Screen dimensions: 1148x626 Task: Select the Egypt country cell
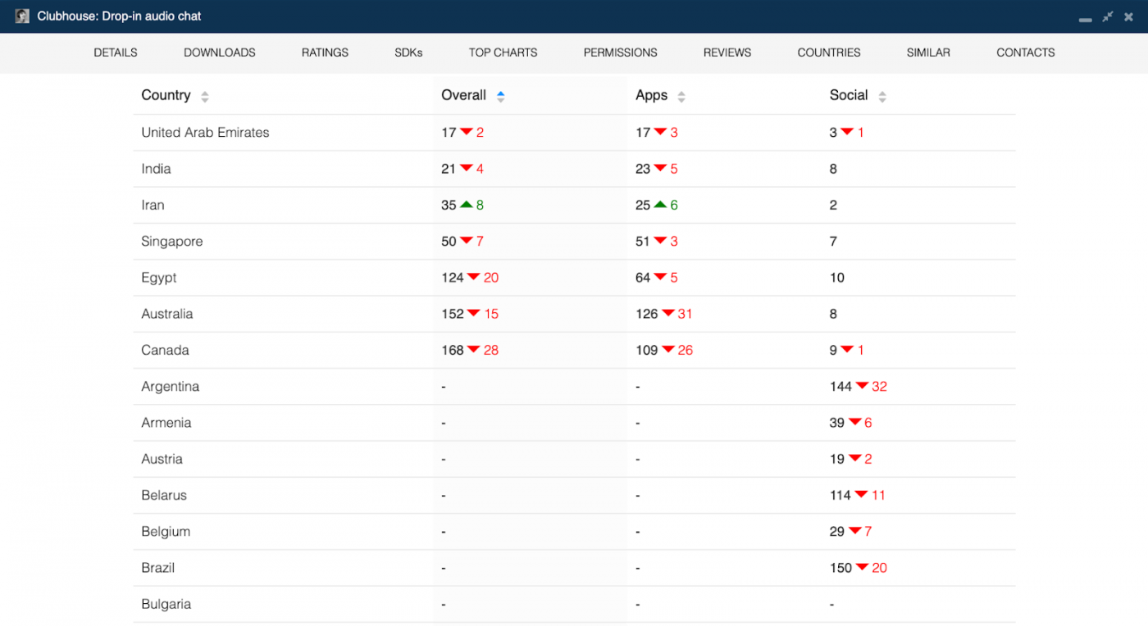[x=159, y=278]
